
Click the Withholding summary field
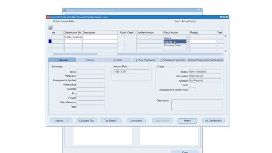(x=91, y=85)
